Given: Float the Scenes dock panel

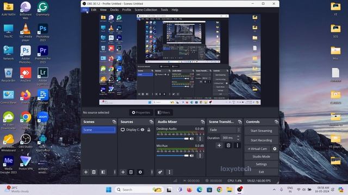Looking at the screenshot, I should click(x=114, y=122).
